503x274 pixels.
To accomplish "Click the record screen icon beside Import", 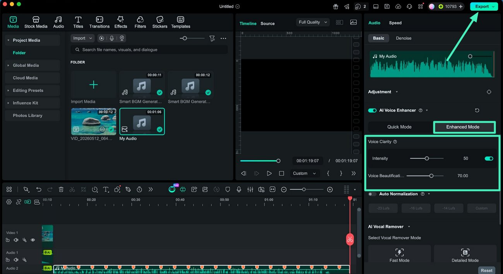I will 101,38.
